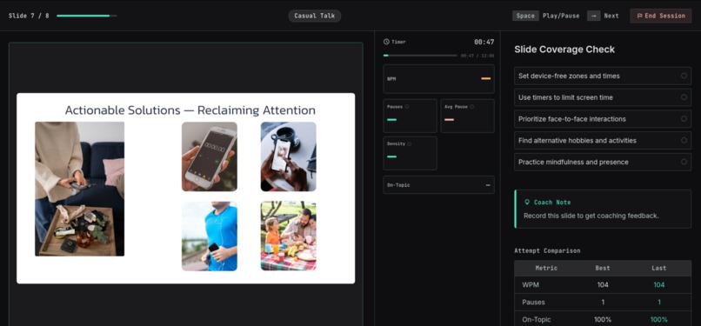
Task: Click the phone-and-coffee photo on slide
Action: click(x=289, y=156)
